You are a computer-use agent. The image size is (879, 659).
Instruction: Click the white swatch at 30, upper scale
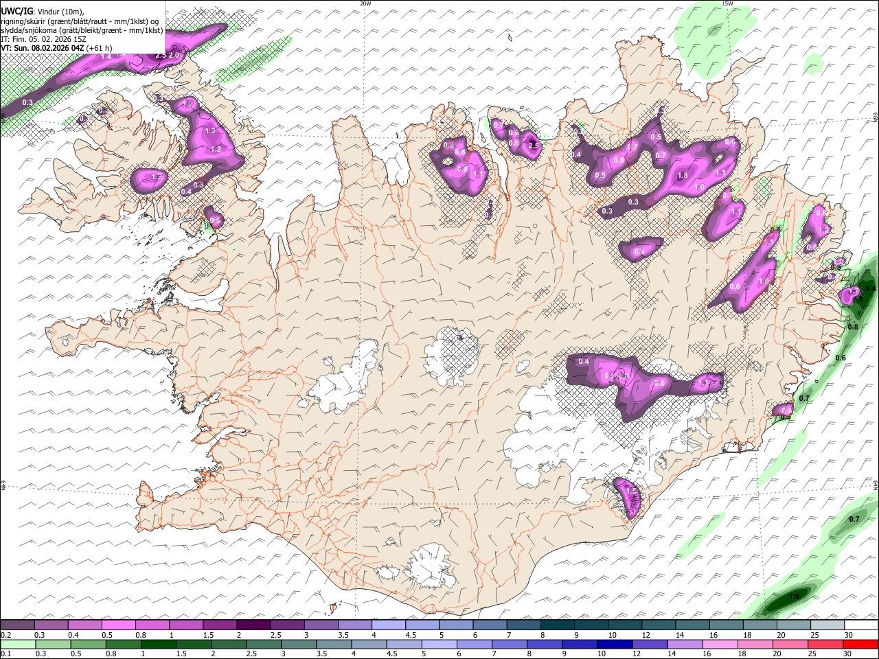point(860,625)
